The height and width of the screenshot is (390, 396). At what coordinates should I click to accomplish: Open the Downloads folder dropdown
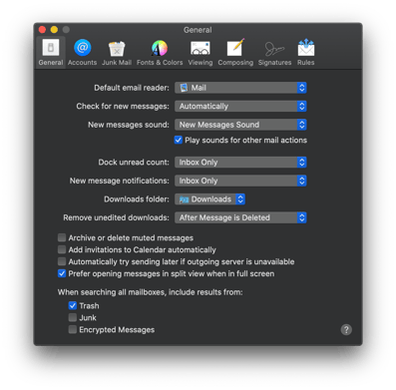pos(209,199)
